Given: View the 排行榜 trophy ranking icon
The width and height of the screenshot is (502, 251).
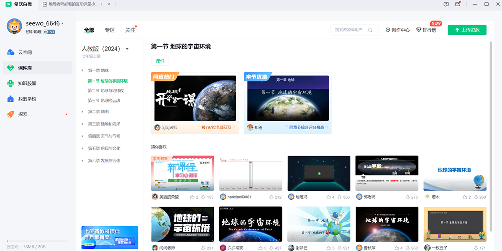Looking at the screenshot, I should (x=418, y=30).
